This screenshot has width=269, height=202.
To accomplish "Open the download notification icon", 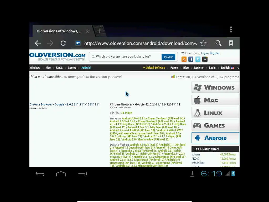I will (x=192, y=174).
